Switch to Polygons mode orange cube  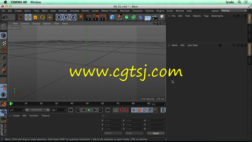[3, 71]
